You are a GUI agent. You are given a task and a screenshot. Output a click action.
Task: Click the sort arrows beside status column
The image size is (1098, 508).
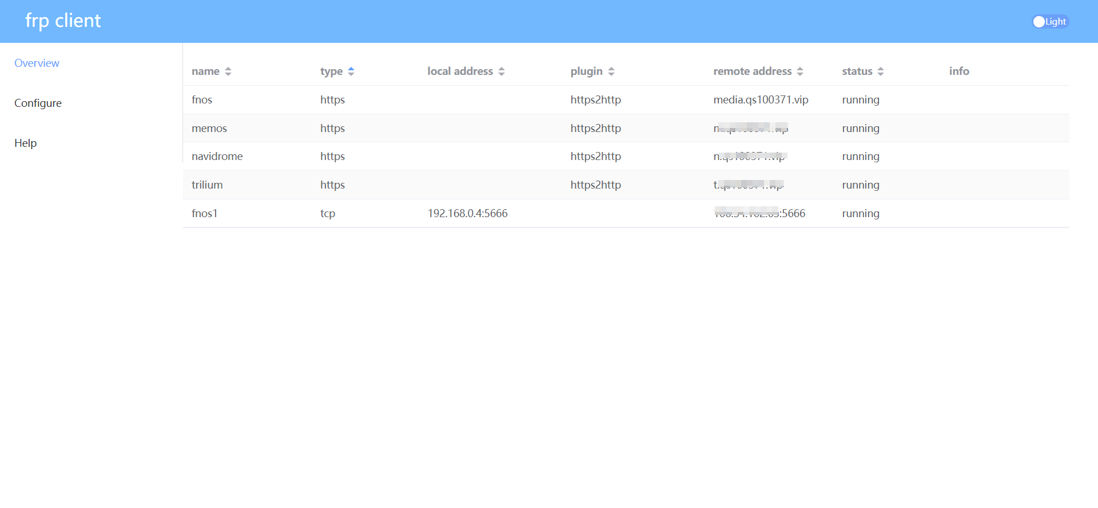click(881, 71)
